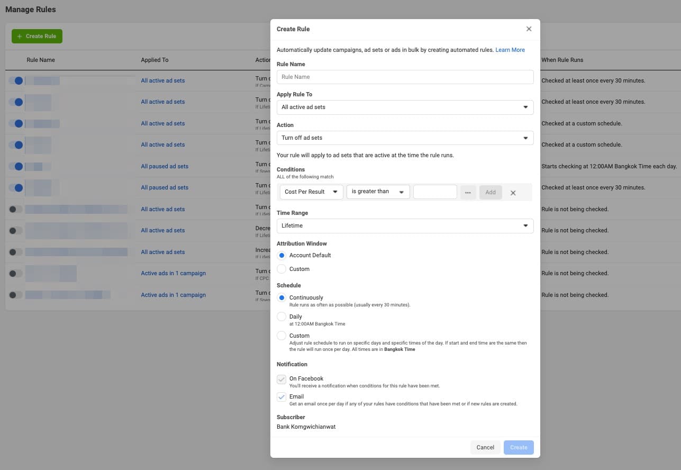This screenshot has width=681, height=470.
Task: Expand the Action dropdown
Action: (405, 138)
